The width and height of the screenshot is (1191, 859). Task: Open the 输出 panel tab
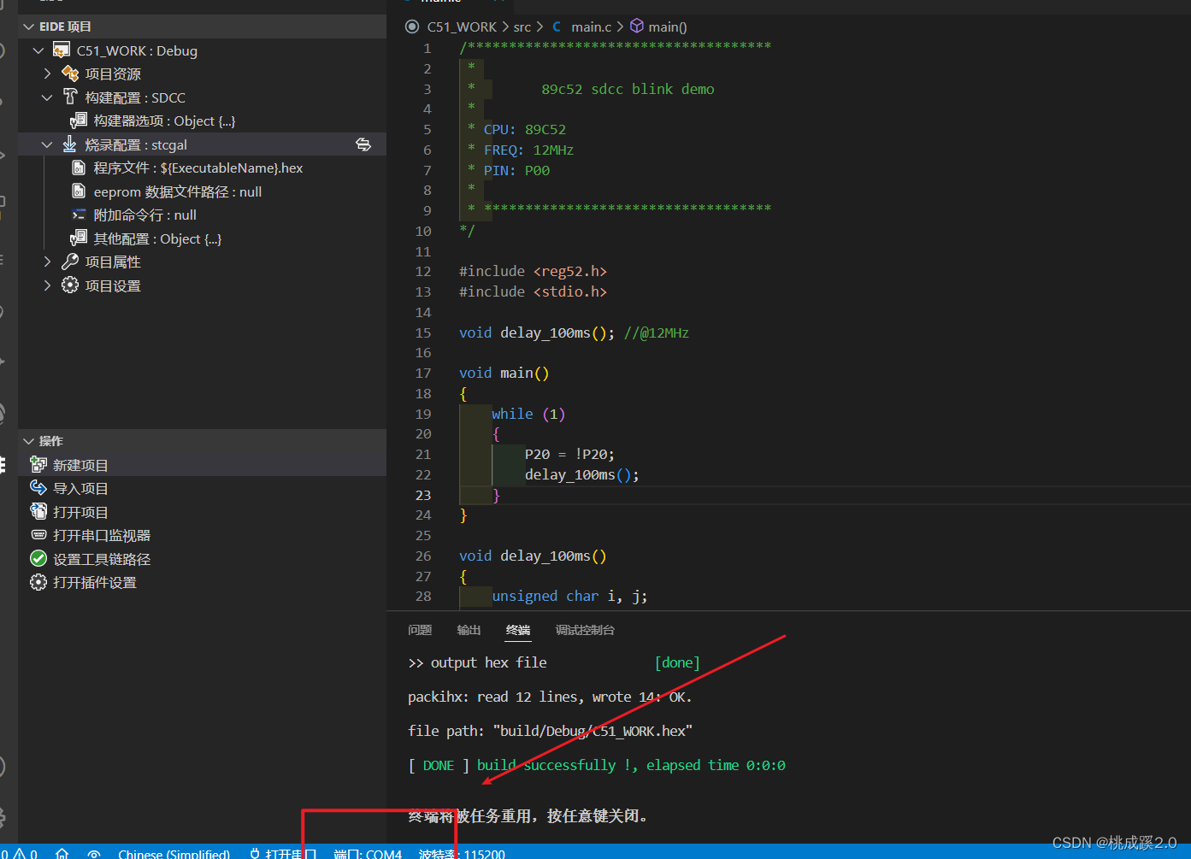coord(469,630)
